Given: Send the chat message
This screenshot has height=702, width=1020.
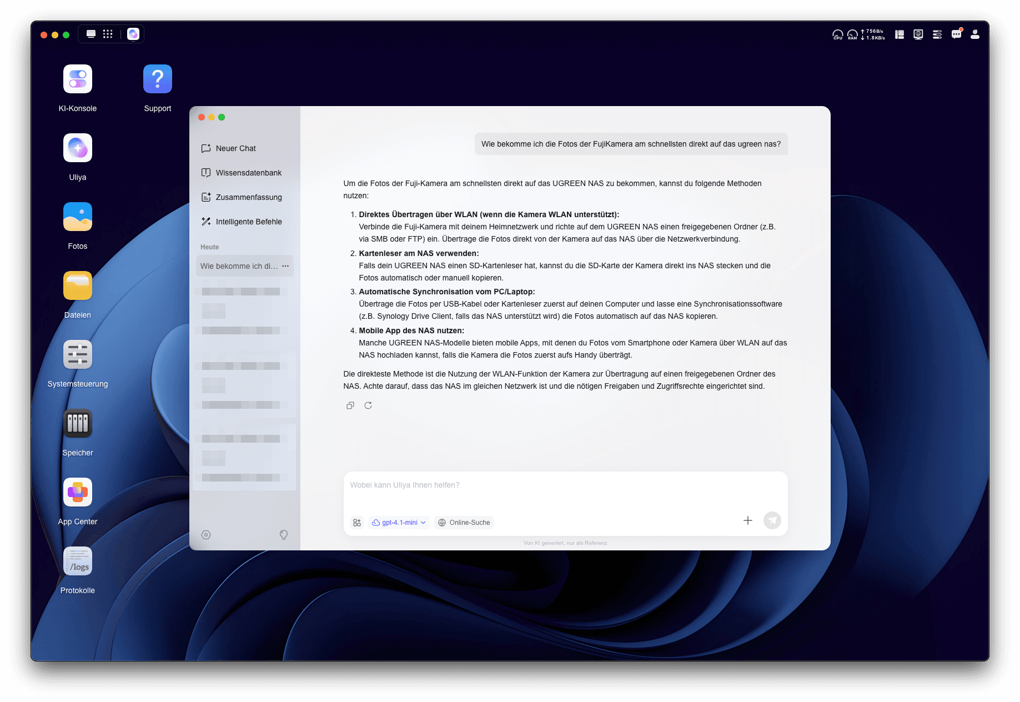Looking at the screenshot, I should (x=772, y=520).
